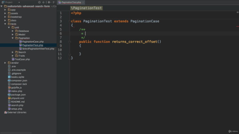Click the Project panel horizontal scrollbar
This screenshot has width=239, height=134.
click(x=16, y=133)
